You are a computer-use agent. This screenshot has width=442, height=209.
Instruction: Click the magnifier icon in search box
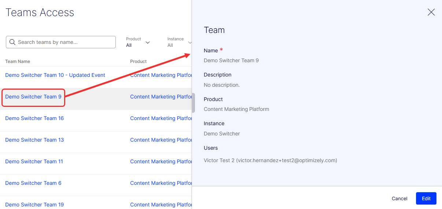point(12,42)
